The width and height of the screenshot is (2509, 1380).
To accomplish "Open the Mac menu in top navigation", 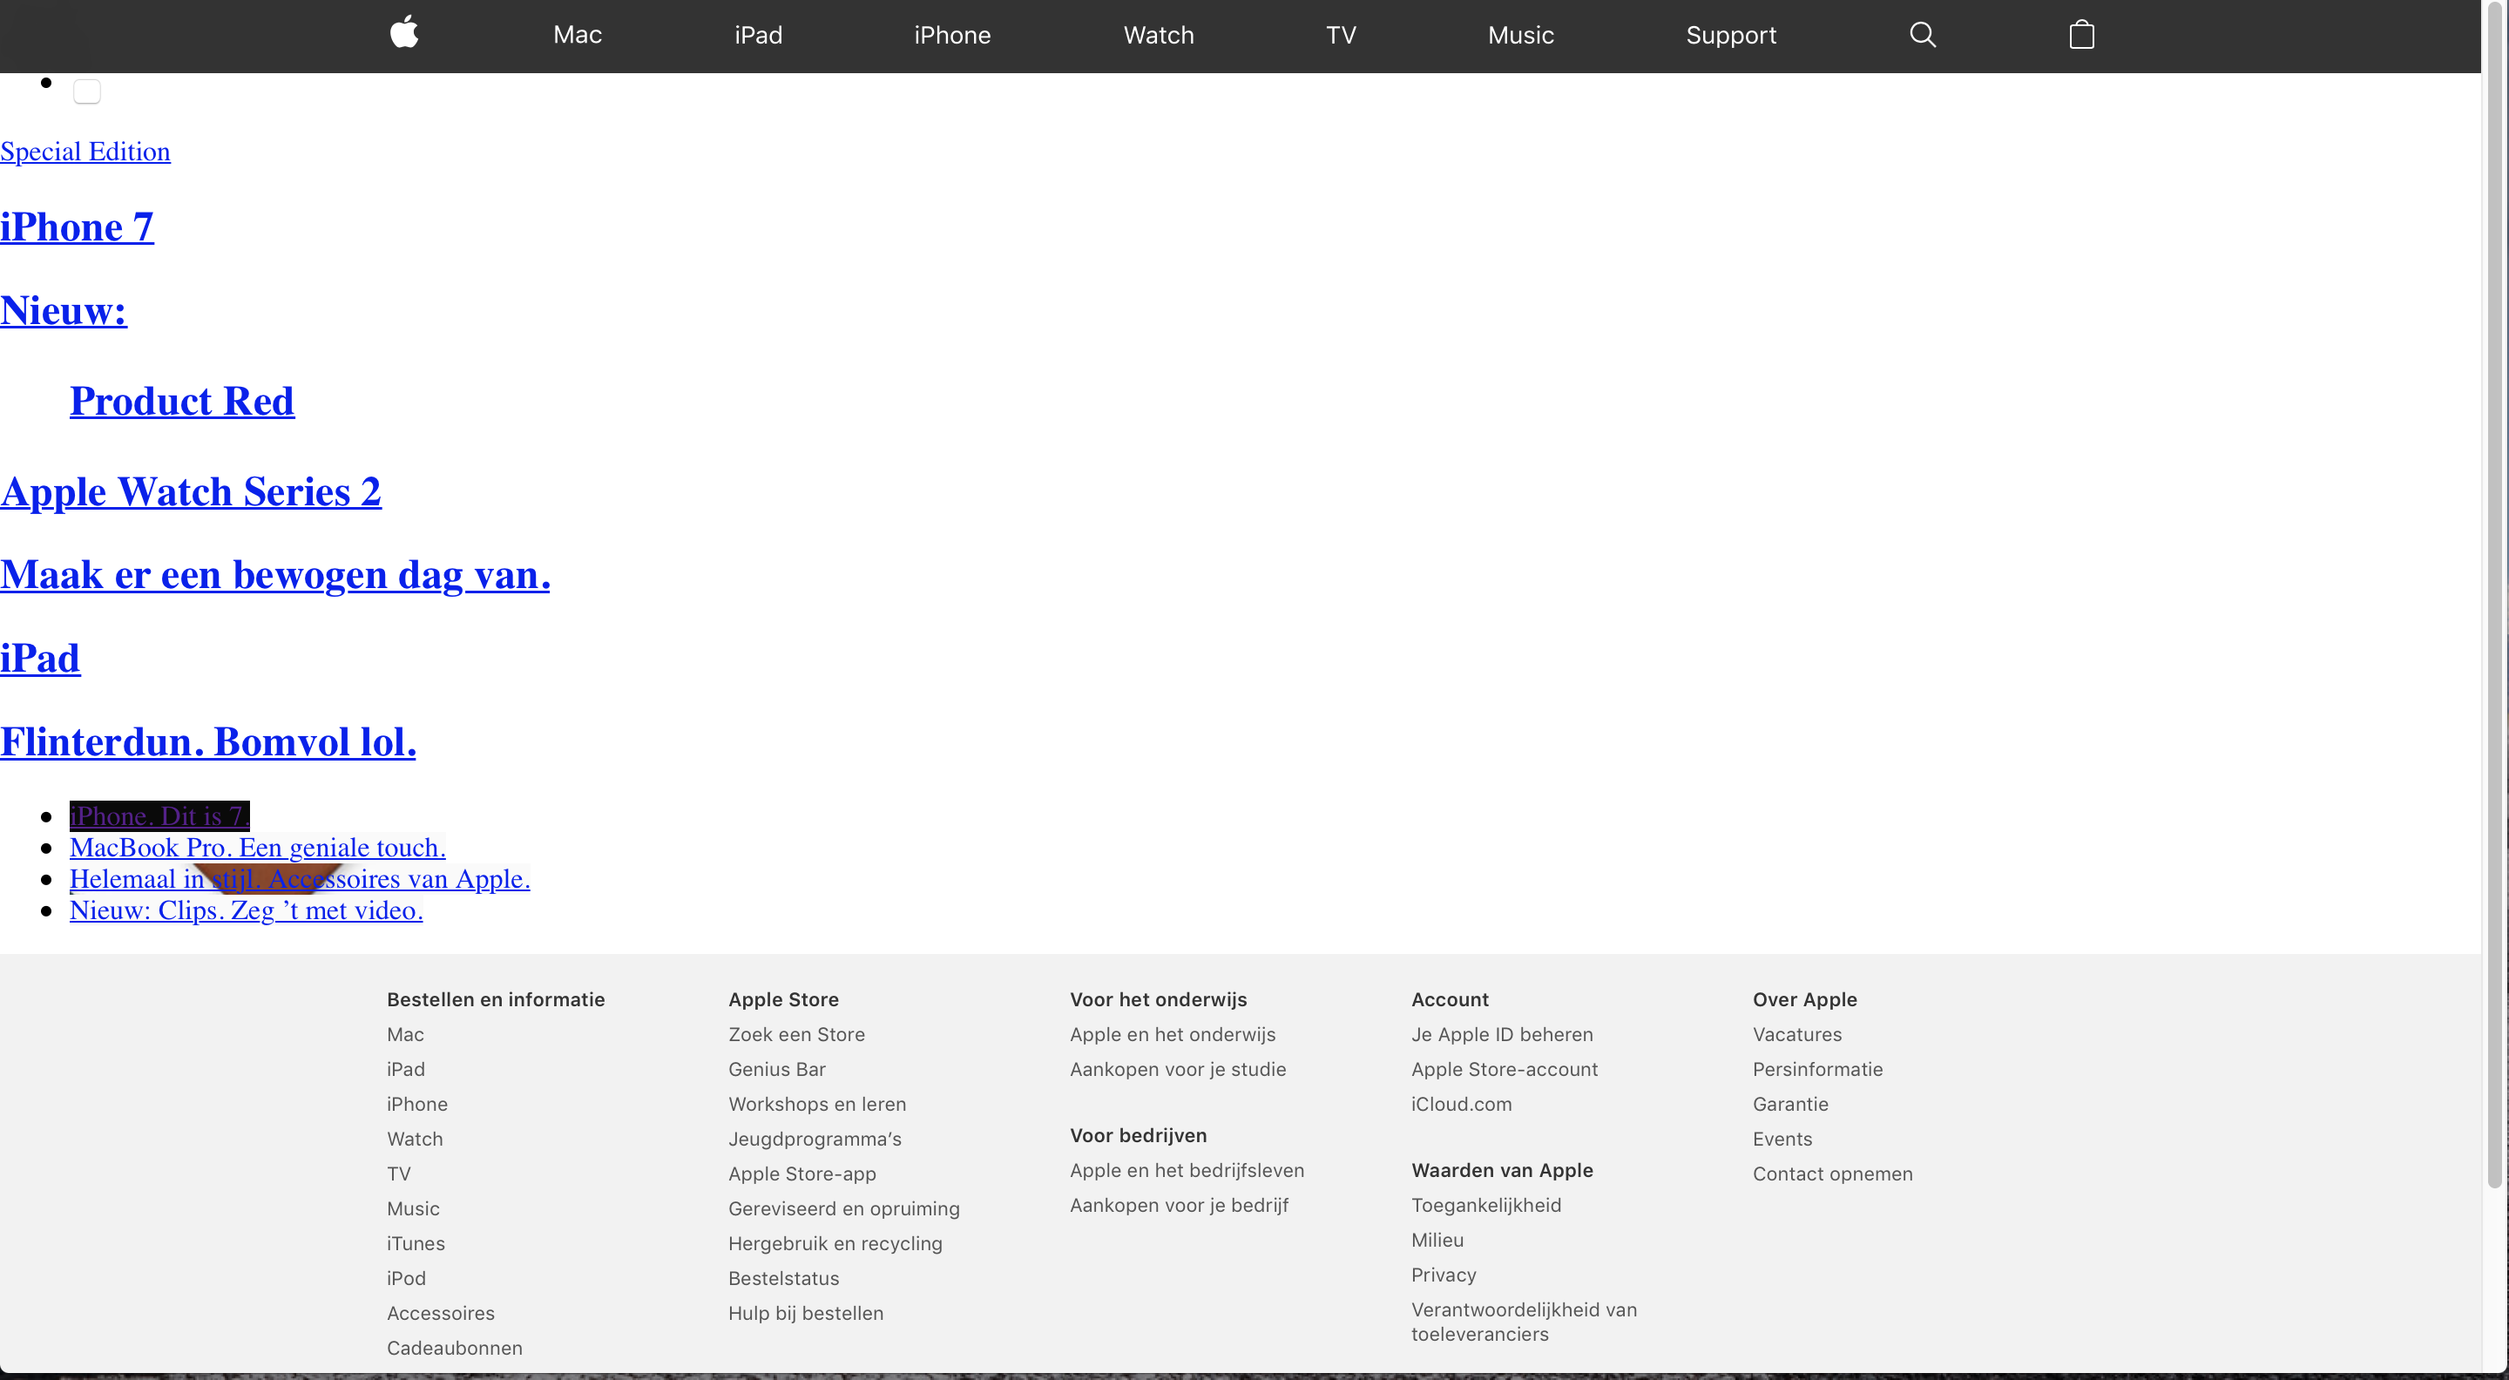I will tap(578, 35).
